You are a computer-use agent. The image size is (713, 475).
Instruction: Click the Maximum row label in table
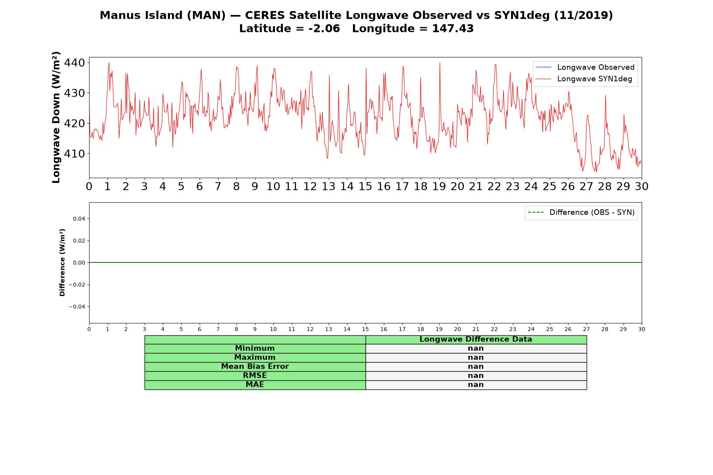point(255,357)
